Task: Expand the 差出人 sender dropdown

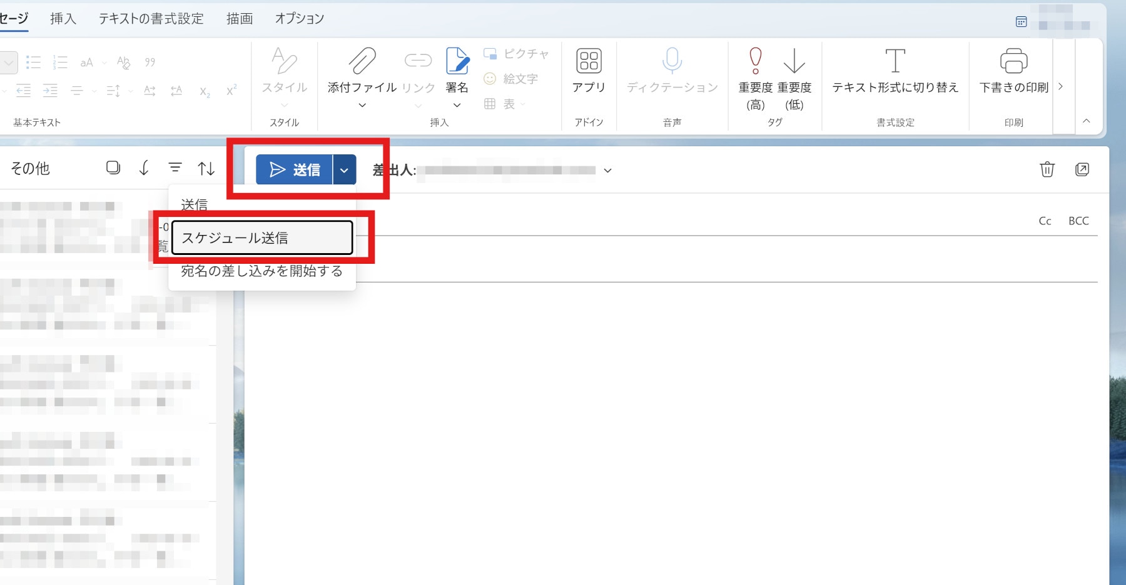Action: tap(607, 171)
